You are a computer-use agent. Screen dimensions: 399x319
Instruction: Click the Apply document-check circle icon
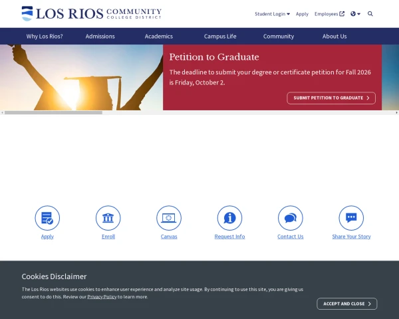pos(47,218)
